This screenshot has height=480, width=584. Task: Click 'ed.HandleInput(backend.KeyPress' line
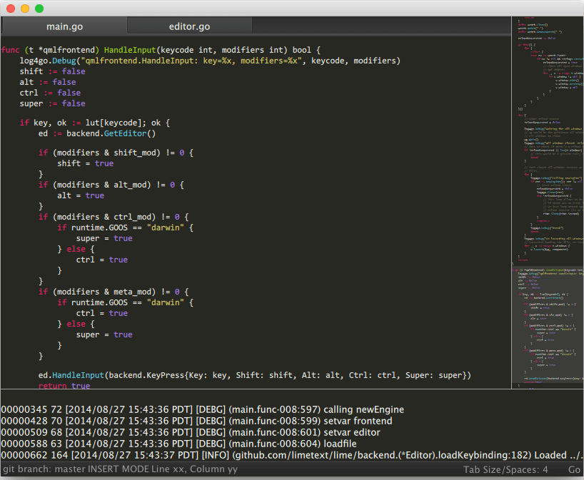point(255,375)
